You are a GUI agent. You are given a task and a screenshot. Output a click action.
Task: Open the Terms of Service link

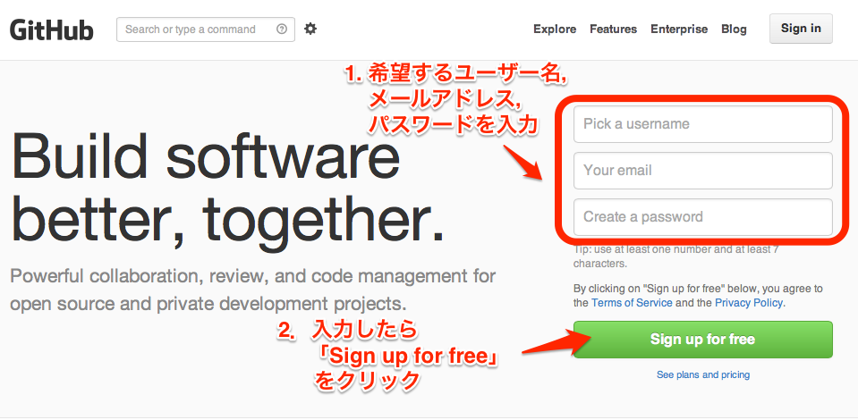tap(632, 302)
